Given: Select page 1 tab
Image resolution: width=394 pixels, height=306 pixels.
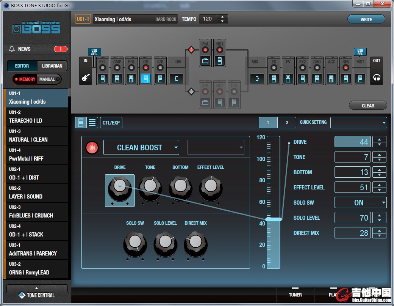Looking at the screenshot, I should 268,123.
